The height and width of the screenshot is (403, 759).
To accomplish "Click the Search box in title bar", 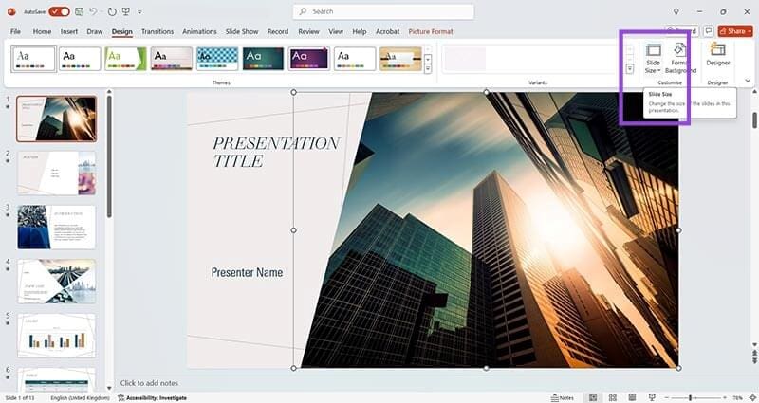I will [383, 11].
